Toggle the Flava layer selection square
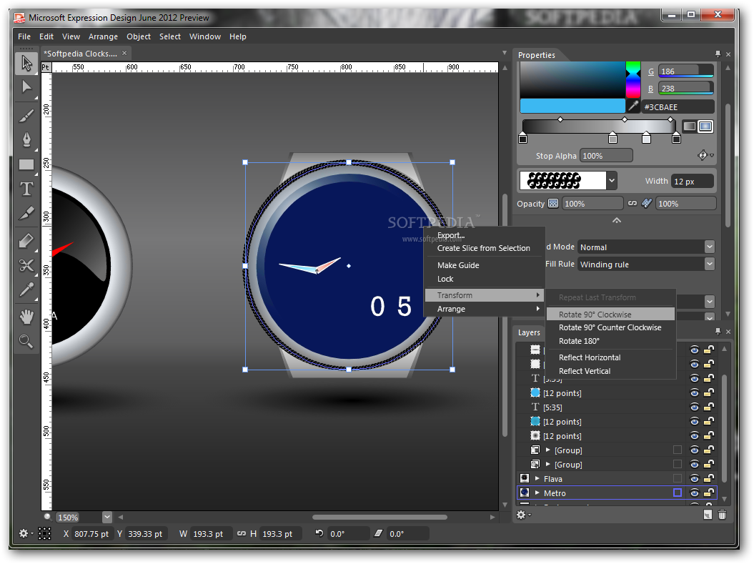Screen dimensions: 754x564 tap(678, 478)
